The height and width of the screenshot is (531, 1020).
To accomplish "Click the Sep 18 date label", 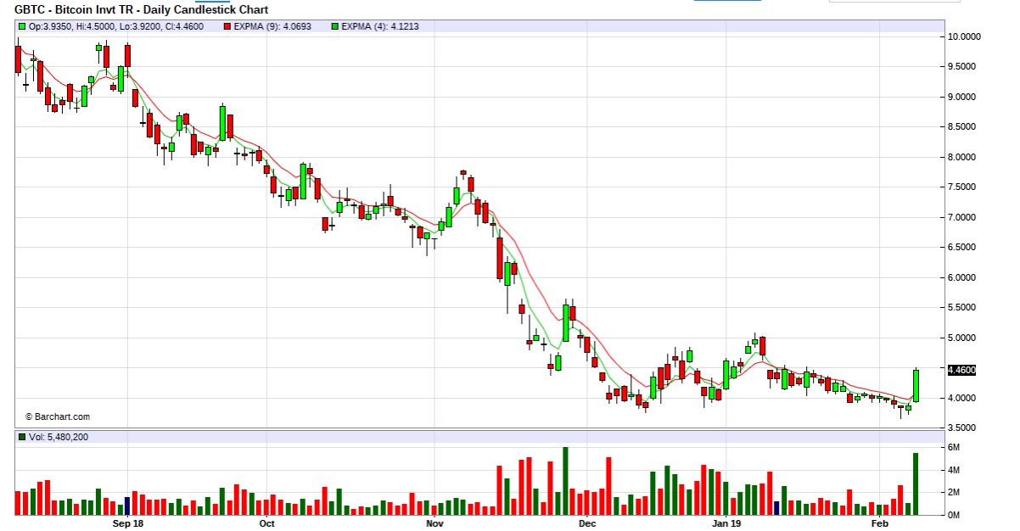I will pos(127,523).
